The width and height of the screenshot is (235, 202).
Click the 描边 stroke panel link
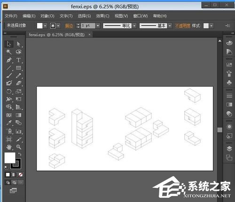coord(69,26)
